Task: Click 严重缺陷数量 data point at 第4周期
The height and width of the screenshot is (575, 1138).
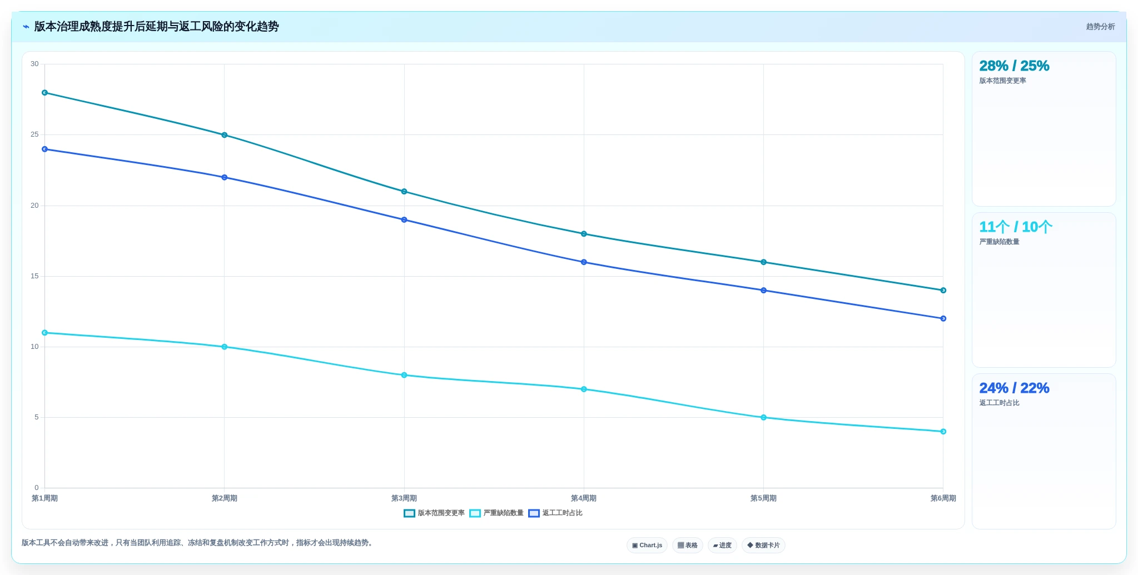Action: pyautogui.click(x=584, y=389)
